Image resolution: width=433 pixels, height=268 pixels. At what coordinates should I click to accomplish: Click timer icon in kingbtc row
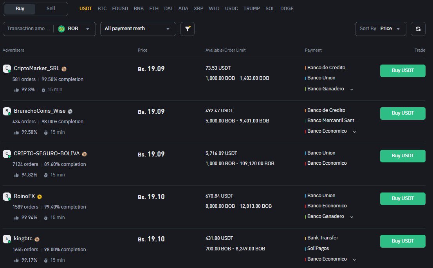click(46, 260)
